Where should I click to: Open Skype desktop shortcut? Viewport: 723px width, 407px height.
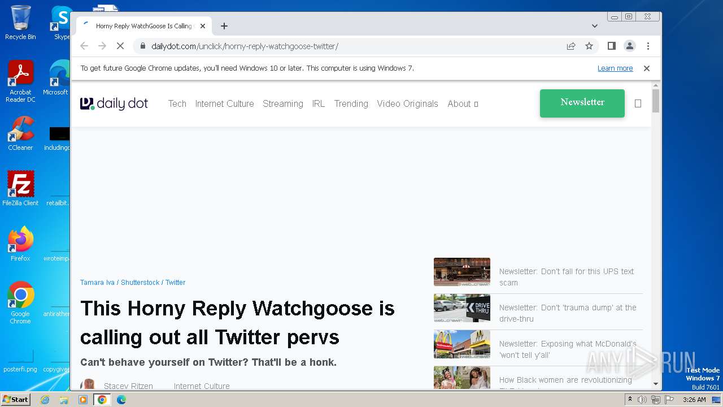(x=61, y=23)
